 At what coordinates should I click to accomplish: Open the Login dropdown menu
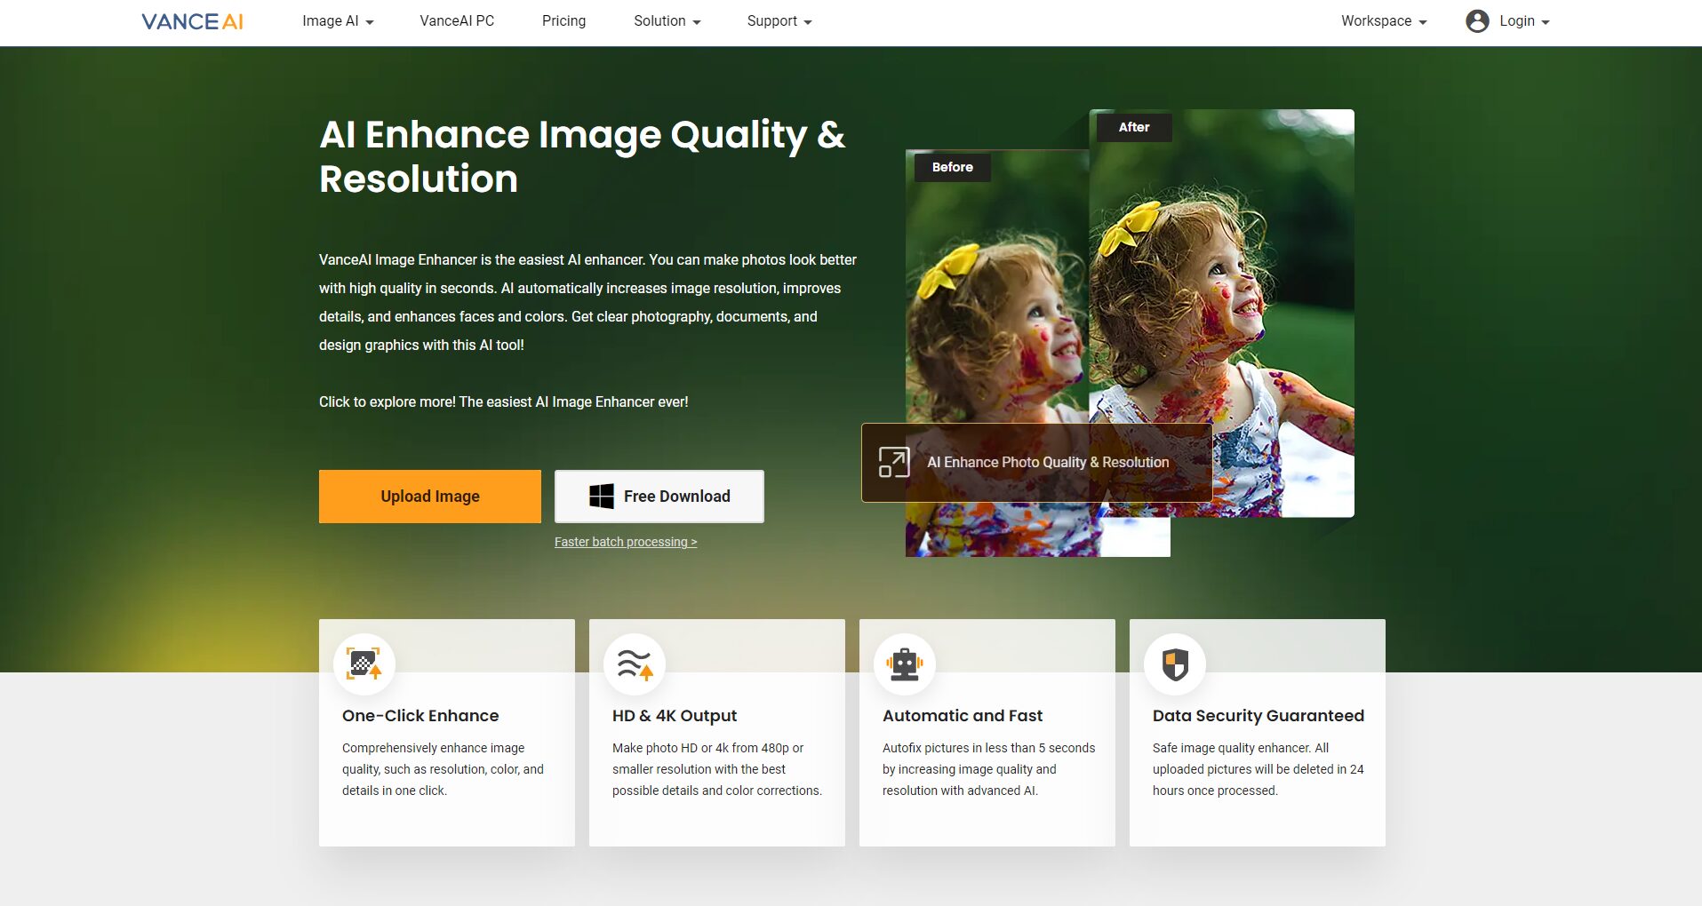1523,21
